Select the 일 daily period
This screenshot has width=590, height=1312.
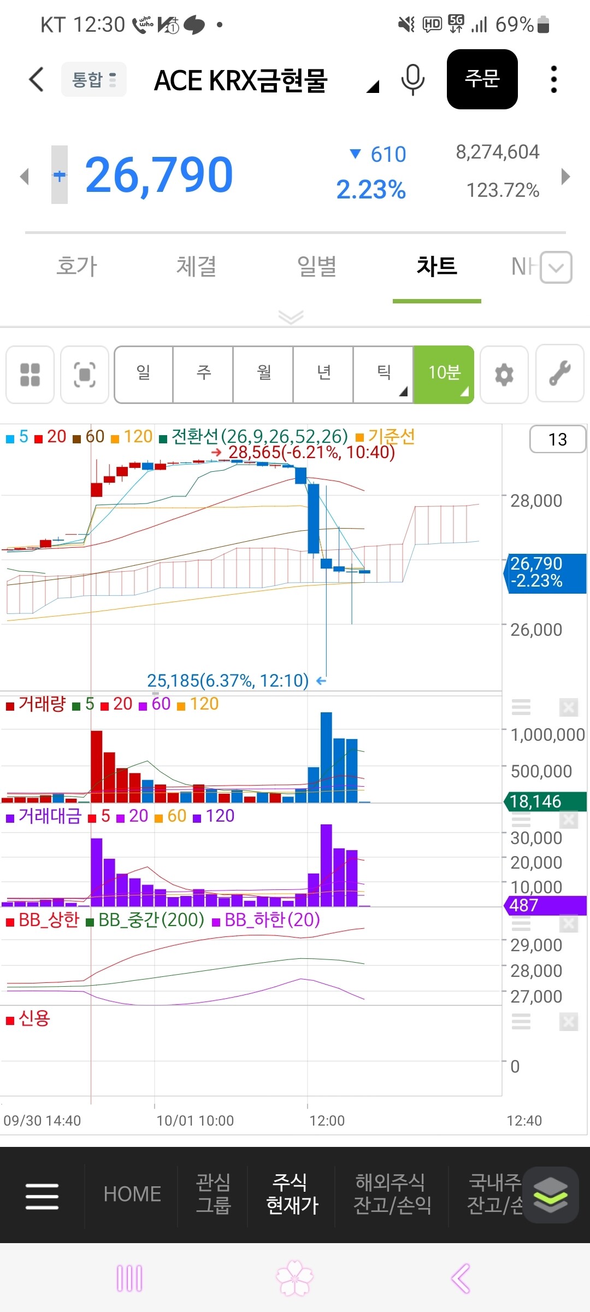[x=144, y=374]
